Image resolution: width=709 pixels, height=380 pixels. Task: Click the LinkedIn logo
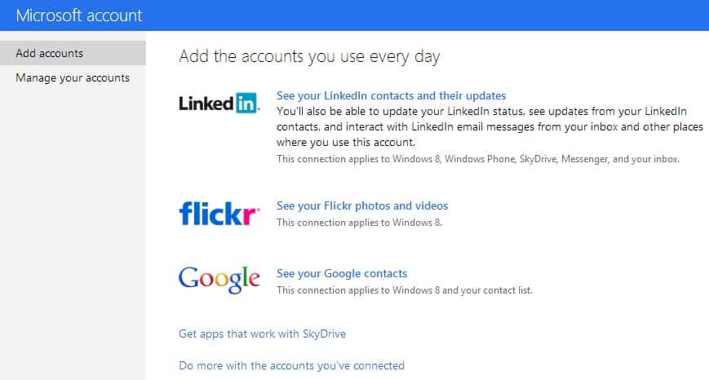pyautogui.click(x=219, y=104)
